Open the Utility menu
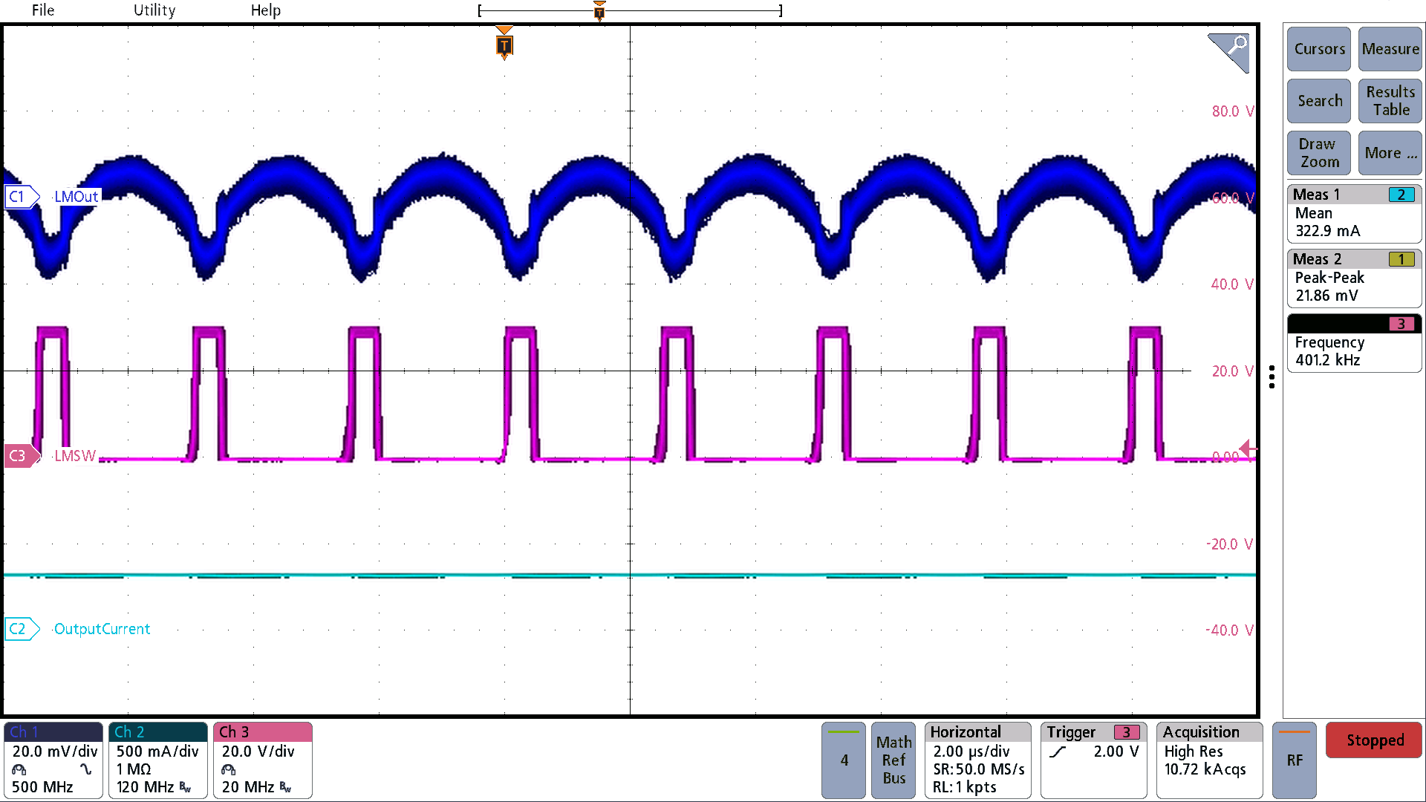The image size is (1426, 802). 154,10
